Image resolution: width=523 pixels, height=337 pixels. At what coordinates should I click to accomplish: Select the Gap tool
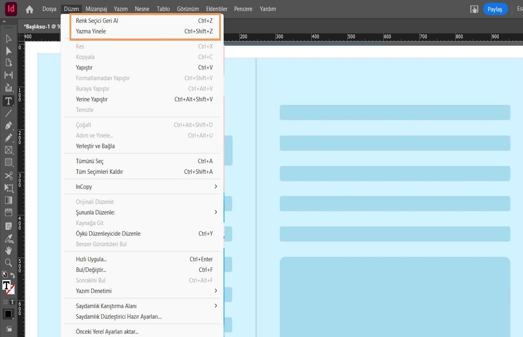(8, 75)
